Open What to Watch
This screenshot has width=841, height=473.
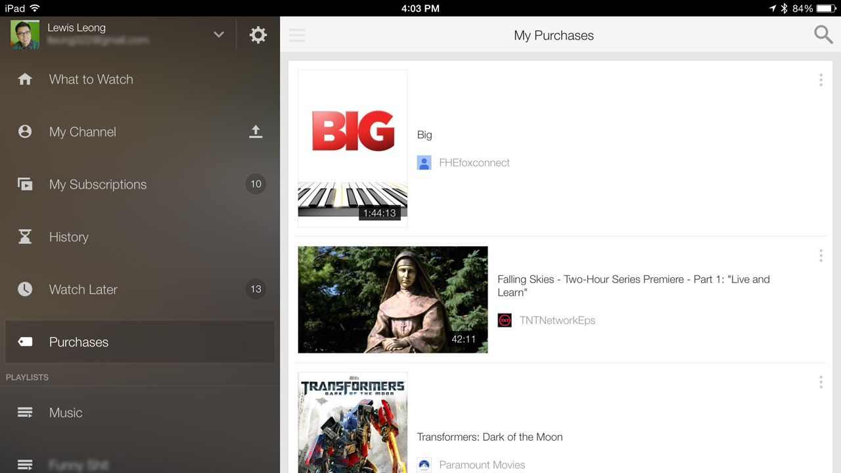tap(91, 79)
